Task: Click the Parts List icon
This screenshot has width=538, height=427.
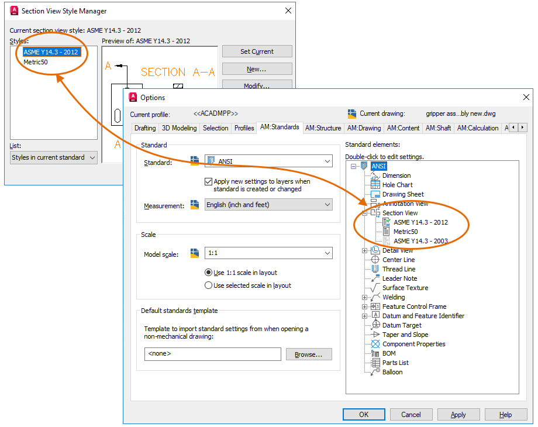Action: [375, 363]
